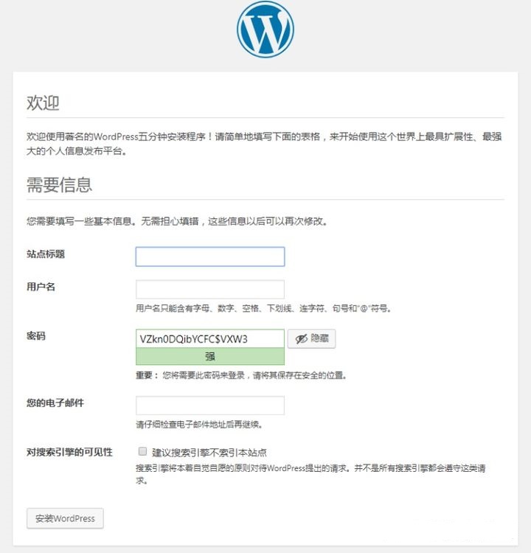Click the username allowed-characters hint text
Viewport: 531px width, 553px height.
(x=263, y=309)
